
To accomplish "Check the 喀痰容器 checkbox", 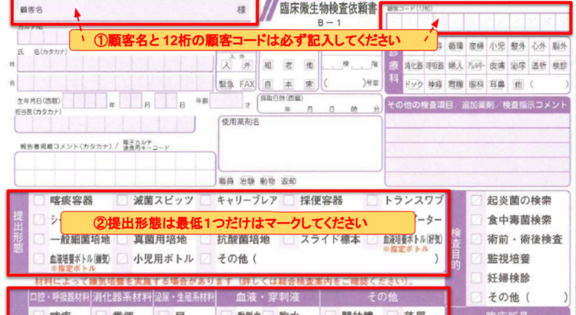I will click(38, 201).
